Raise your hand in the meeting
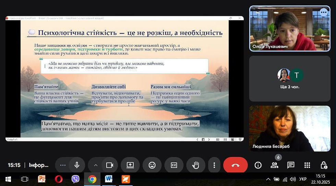Screen dimensions: 336x186 click(196, 165)
